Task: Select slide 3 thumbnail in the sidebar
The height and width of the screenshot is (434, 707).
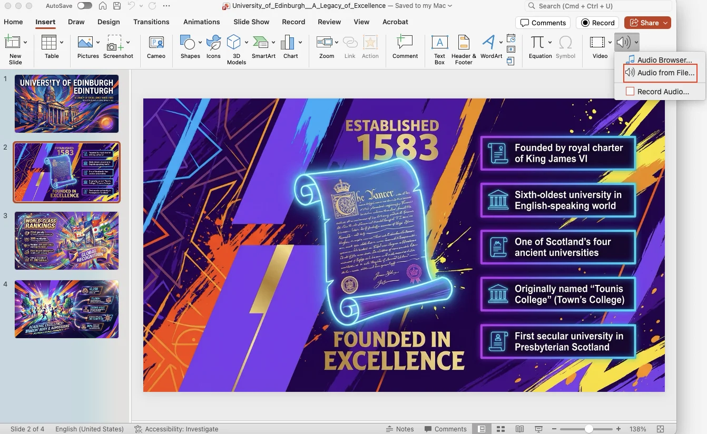Action: pyautogui.click(x=66, y=241)
